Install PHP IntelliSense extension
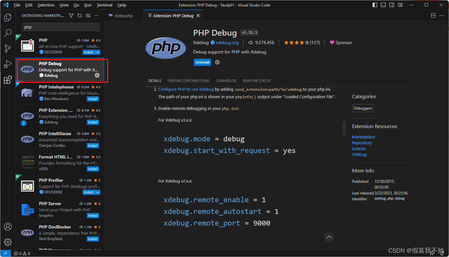 93,146
